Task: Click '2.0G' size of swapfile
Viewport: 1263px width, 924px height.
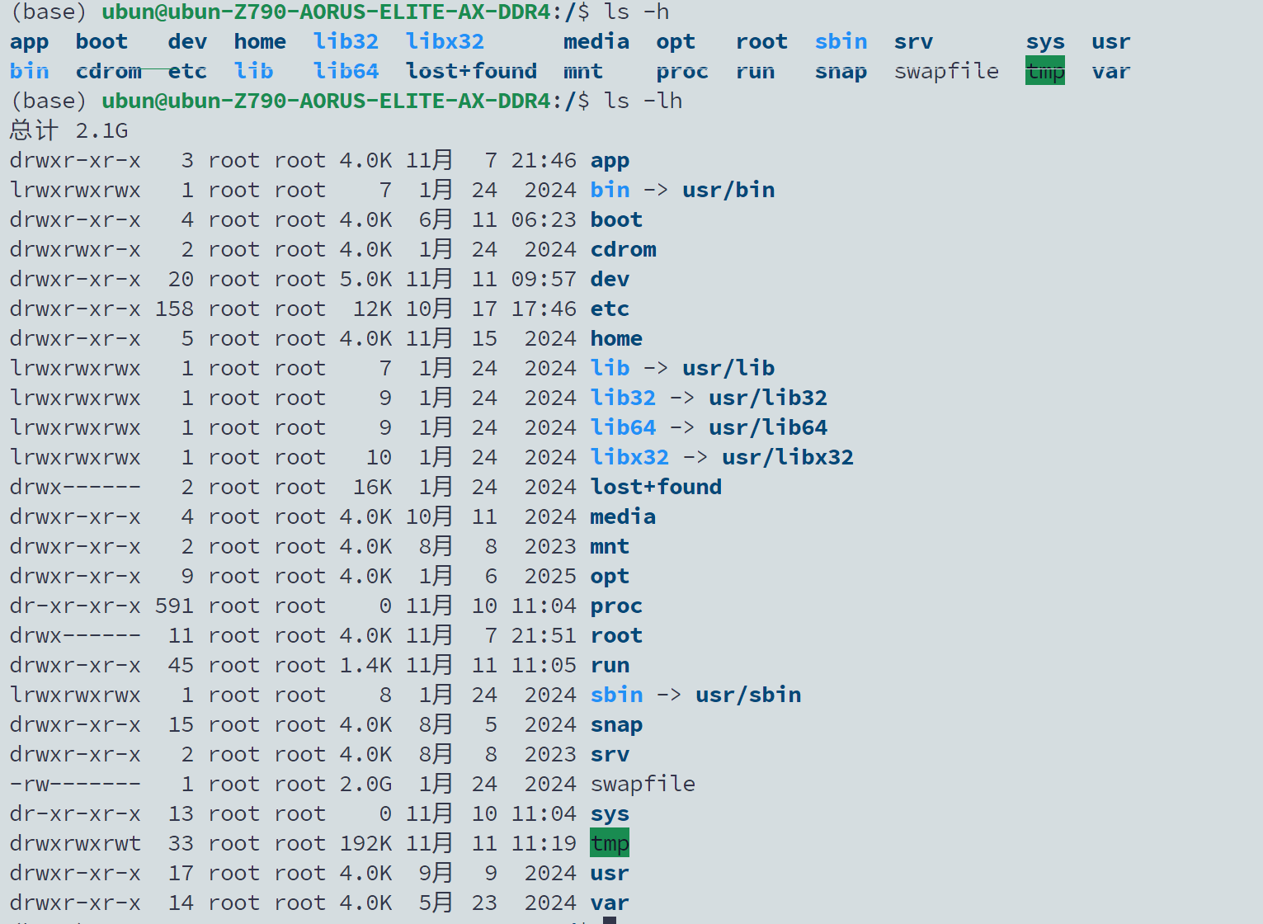Action: pyautogui.click(x=366, y=784)
